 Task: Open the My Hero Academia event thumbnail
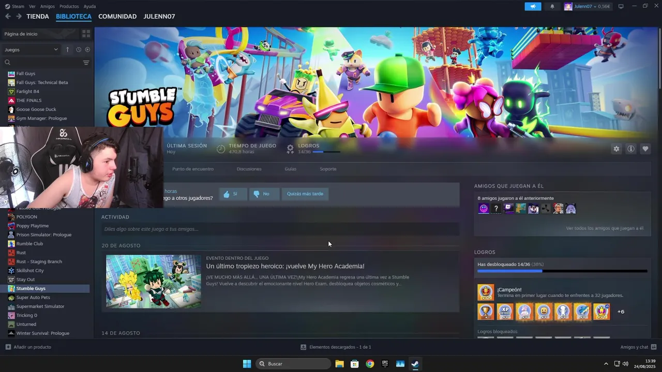(153, 282)
